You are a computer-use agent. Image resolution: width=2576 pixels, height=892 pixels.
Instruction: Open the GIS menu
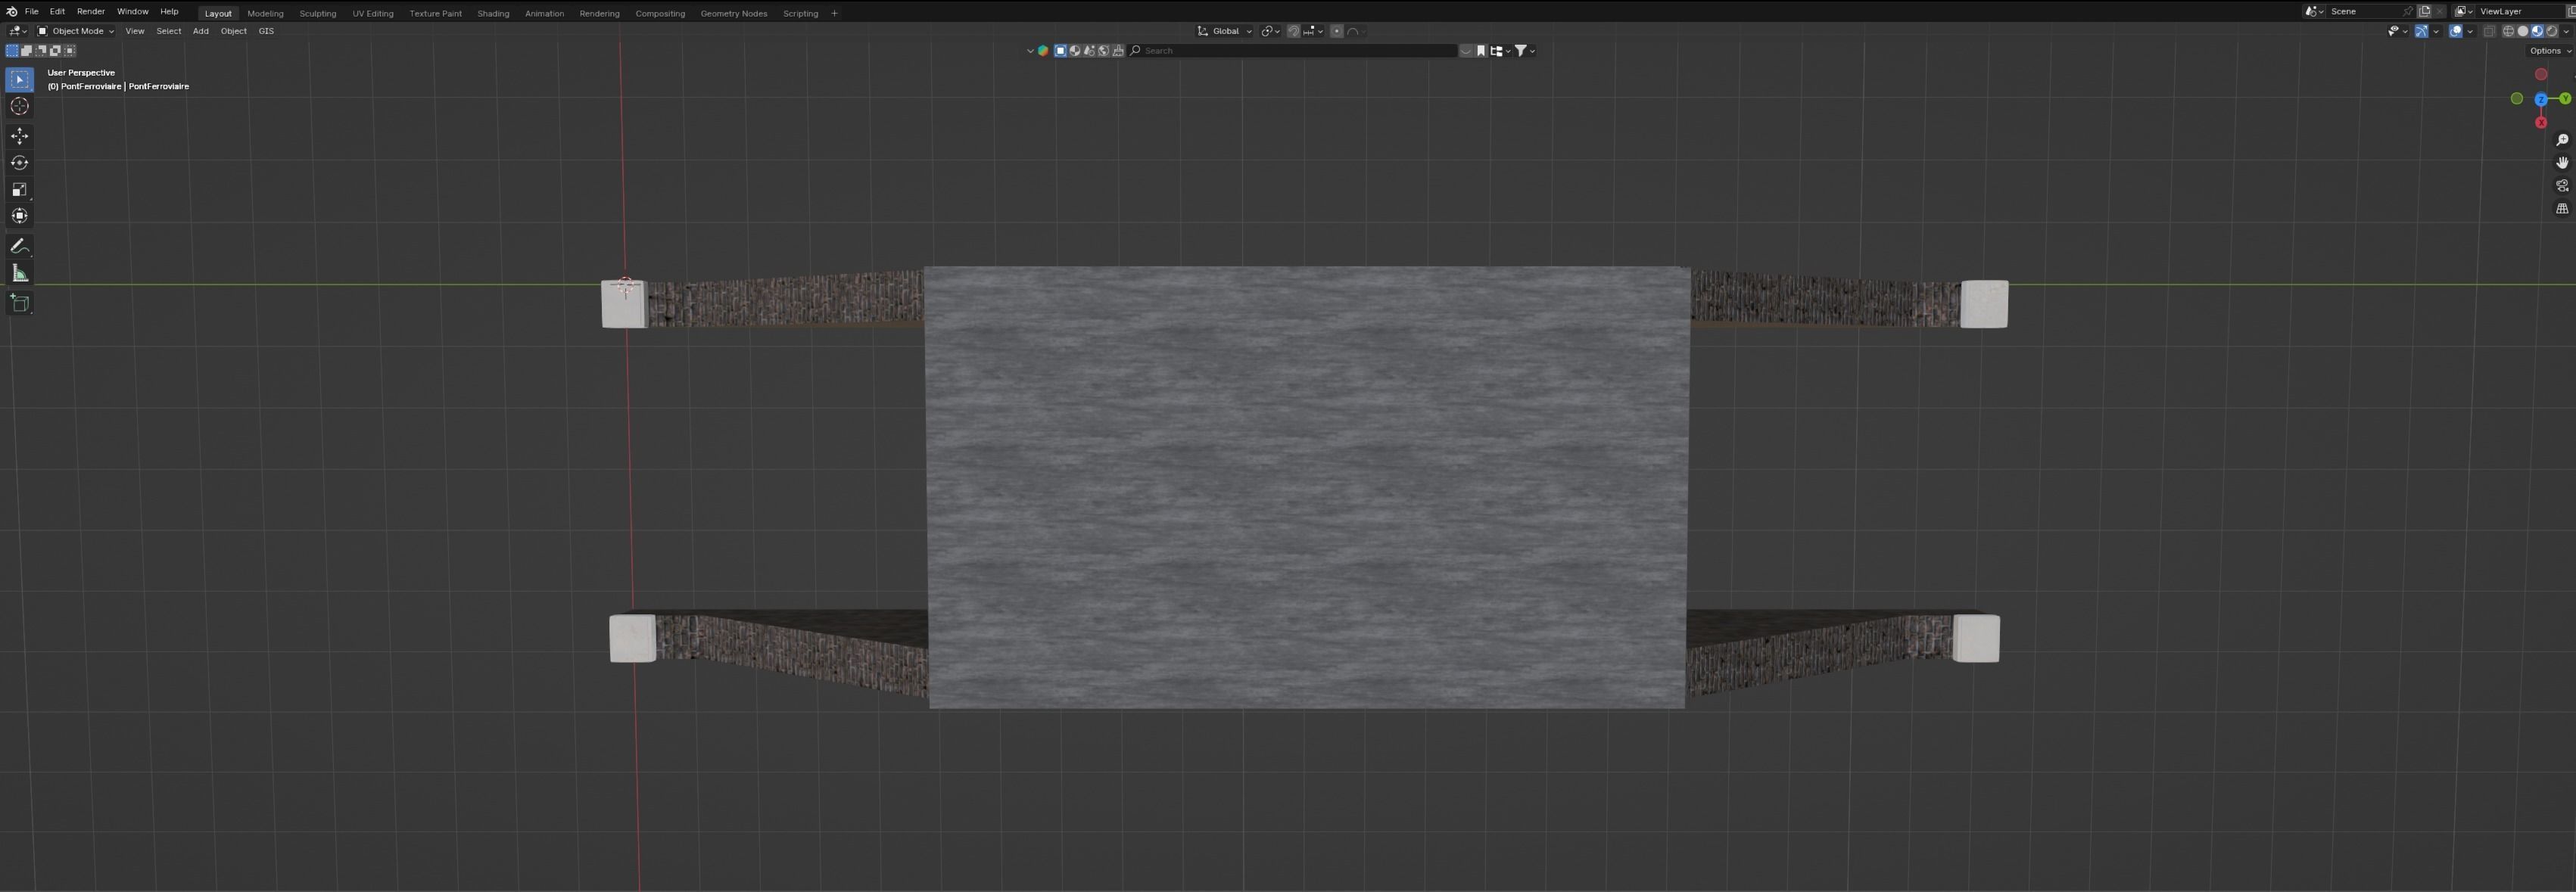click(x=266, y=31)
